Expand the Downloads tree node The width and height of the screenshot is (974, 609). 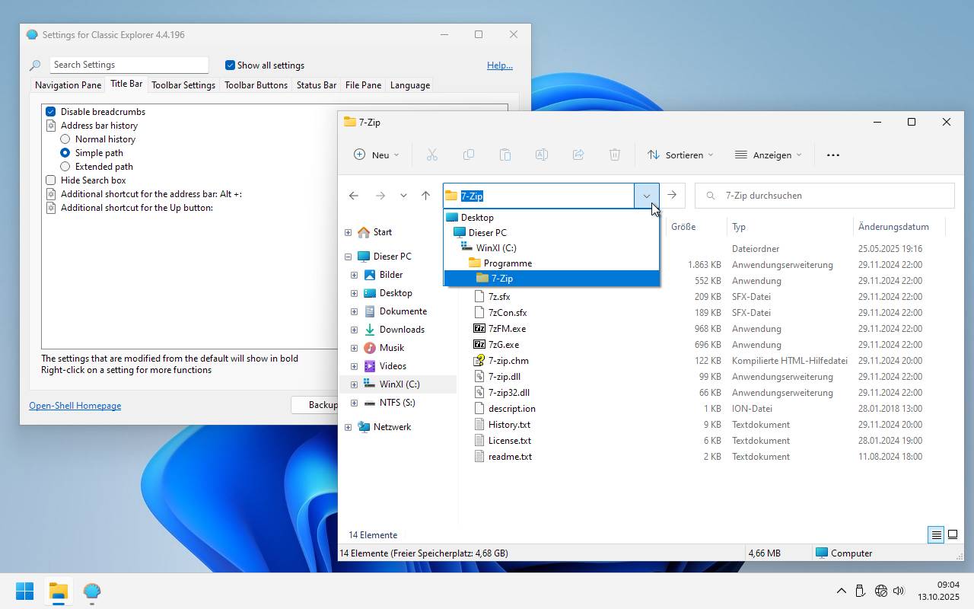pos(355,330)
